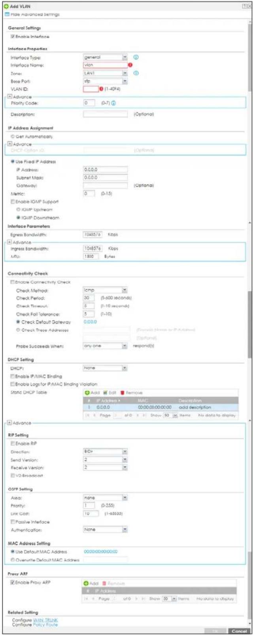Collapse Advance section above Priority Code
The width and height of the screenshot is (253, 635).
coord(10,97)
